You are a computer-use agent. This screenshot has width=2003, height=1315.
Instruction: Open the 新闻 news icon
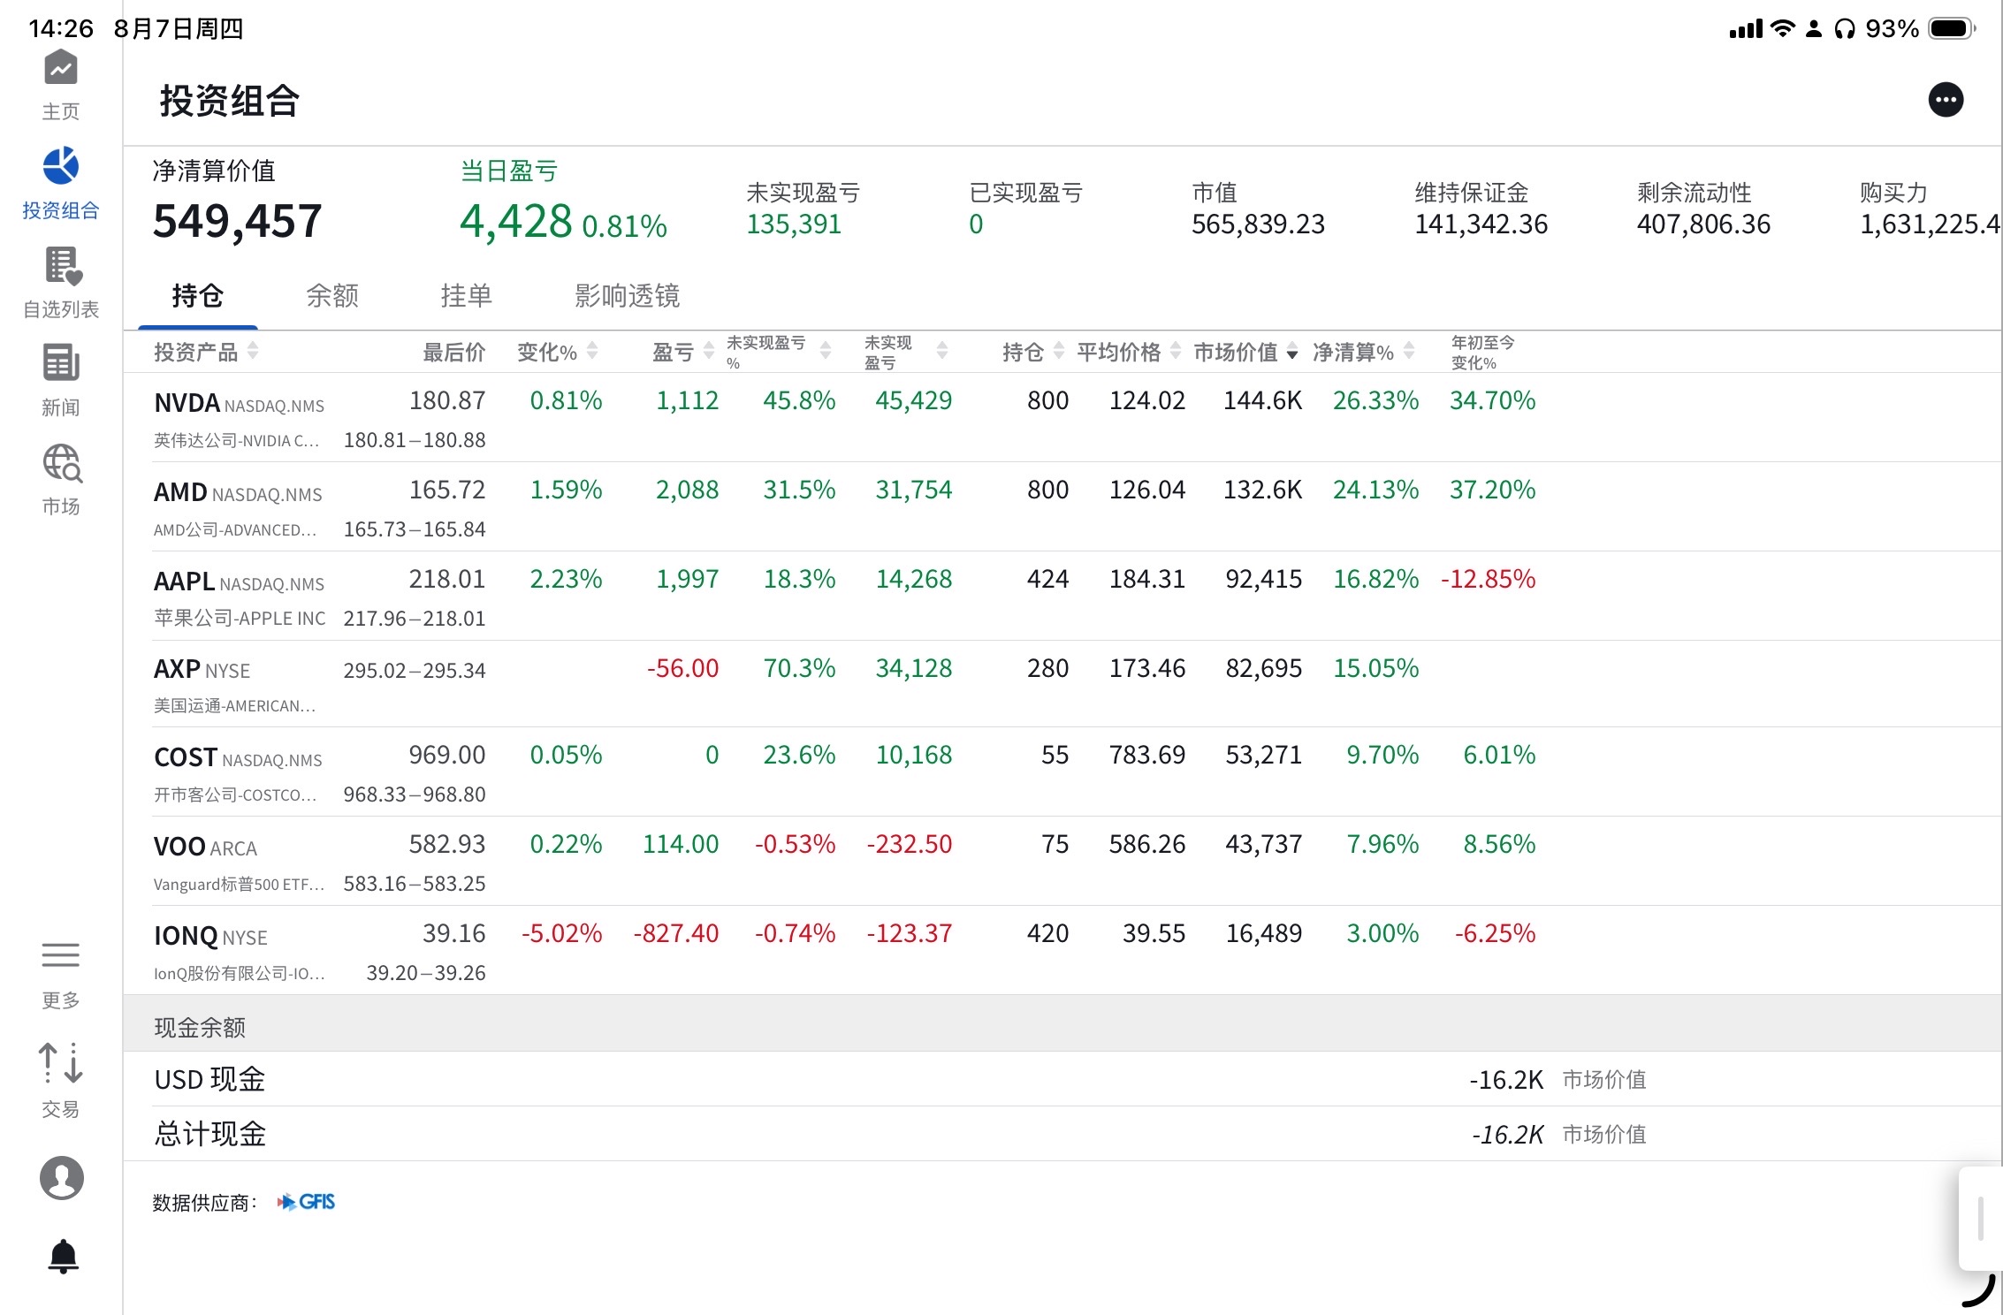(61, 363)
